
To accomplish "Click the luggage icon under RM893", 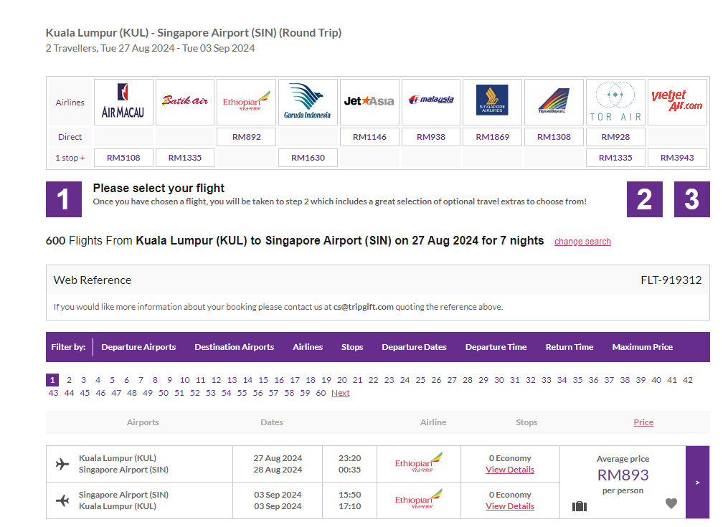I will point(580,506).
